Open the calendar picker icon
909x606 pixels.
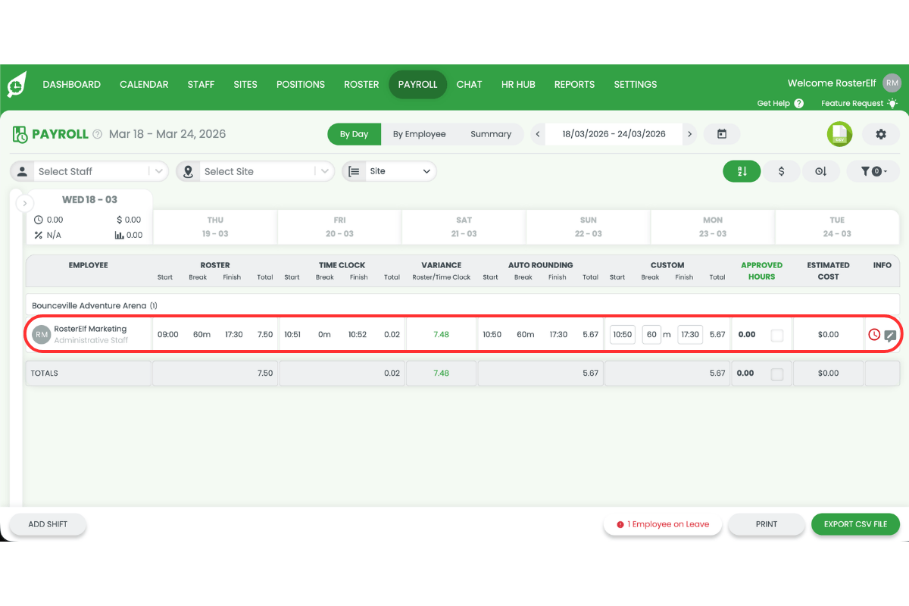pyautogui.click(x=722, y=133)
